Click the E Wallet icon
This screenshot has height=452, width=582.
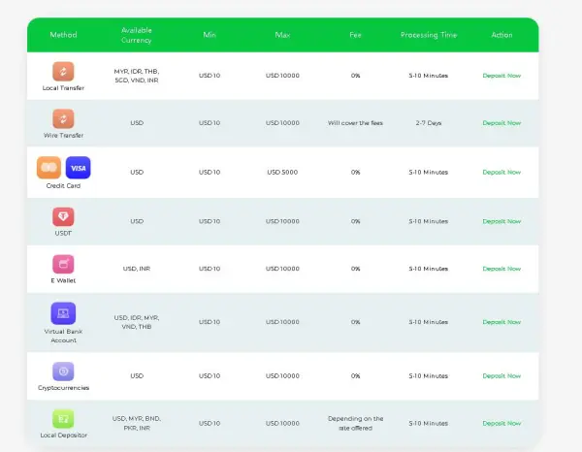pyautogui.click(x=63, y=264)
